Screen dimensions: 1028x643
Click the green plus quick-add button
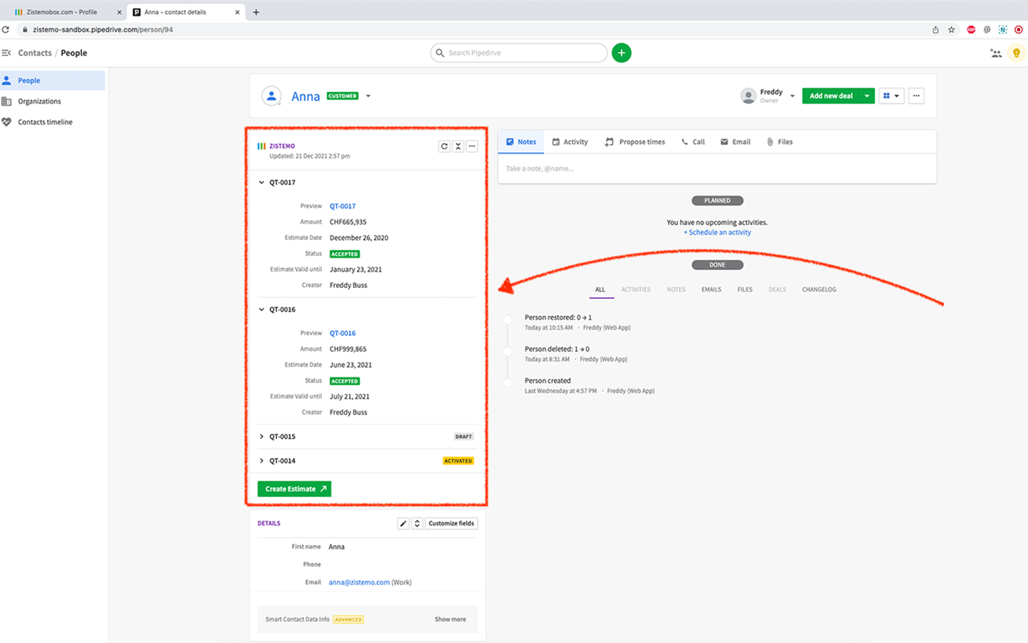[x=621, y=53]
